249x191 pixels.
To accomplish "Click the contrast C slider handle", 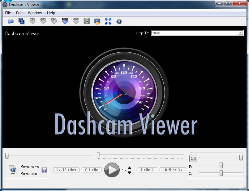I will pos(221,173).
